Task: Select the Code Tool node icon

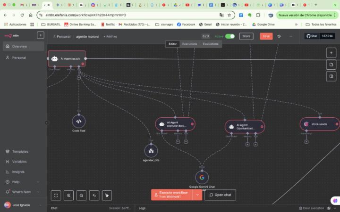Action: (79, 122)
